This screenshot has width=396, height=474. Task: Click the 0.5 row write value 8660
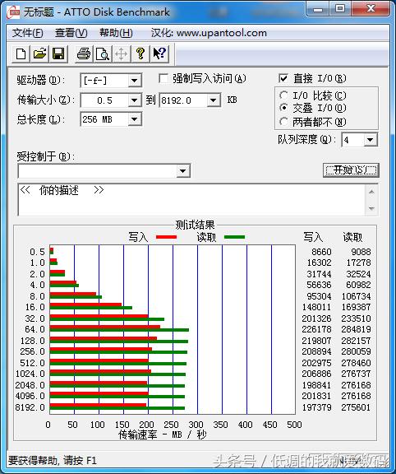point(321,252)
